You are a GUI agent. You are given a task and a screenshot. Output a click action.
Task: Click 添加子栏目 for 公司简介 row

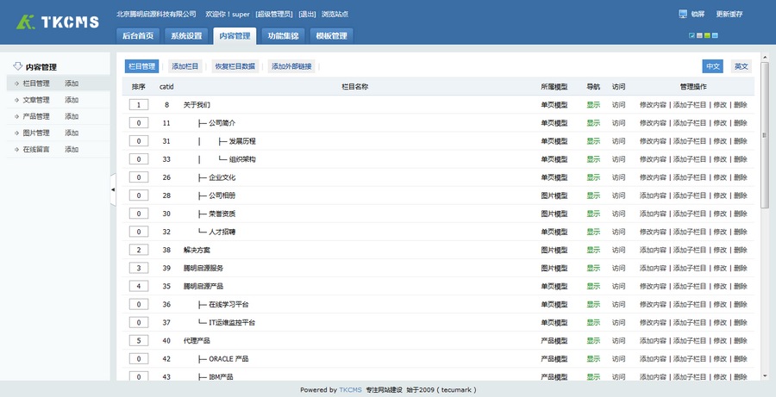coord(690,123)
